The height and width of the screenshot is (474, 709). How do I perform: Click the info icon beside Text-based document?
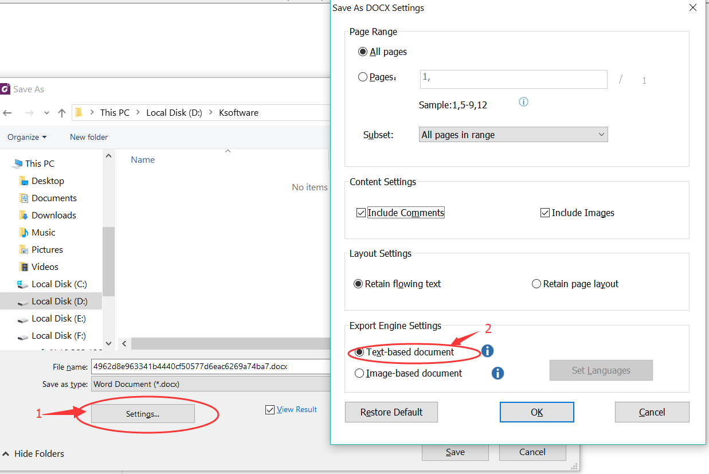click(487, 351)
